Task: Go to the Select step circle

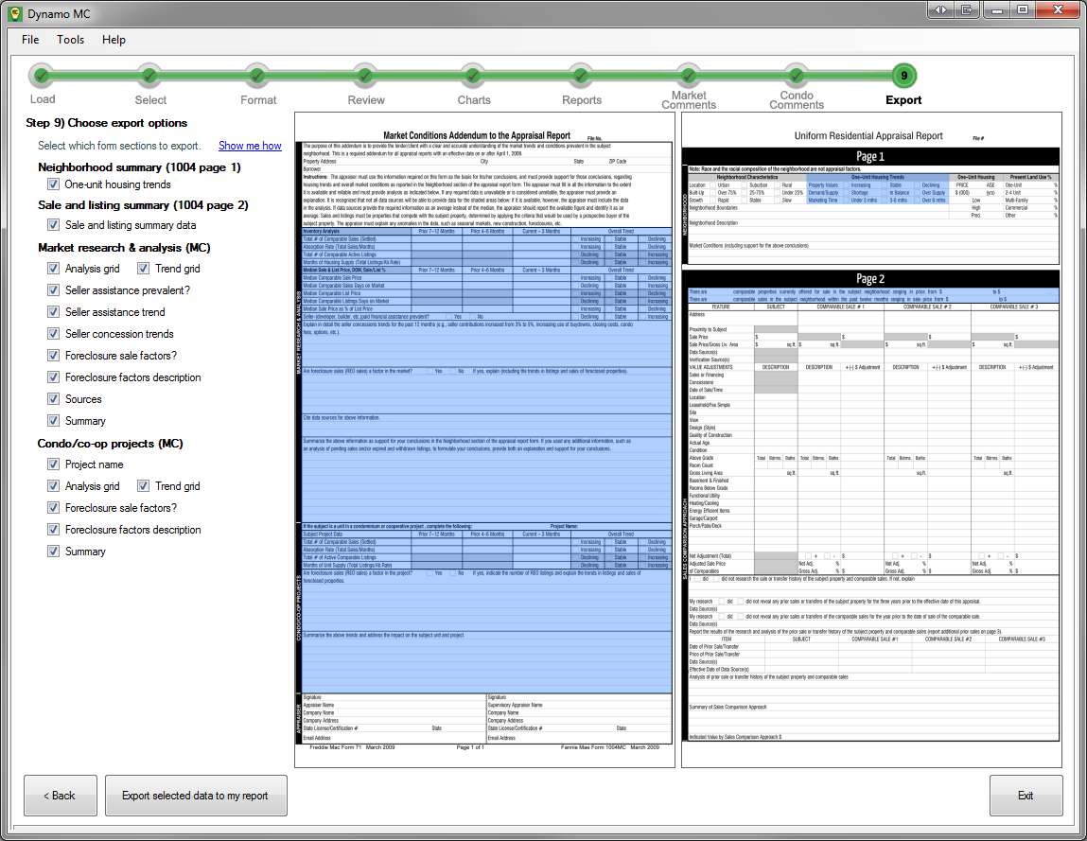Action: coord(149,76)
